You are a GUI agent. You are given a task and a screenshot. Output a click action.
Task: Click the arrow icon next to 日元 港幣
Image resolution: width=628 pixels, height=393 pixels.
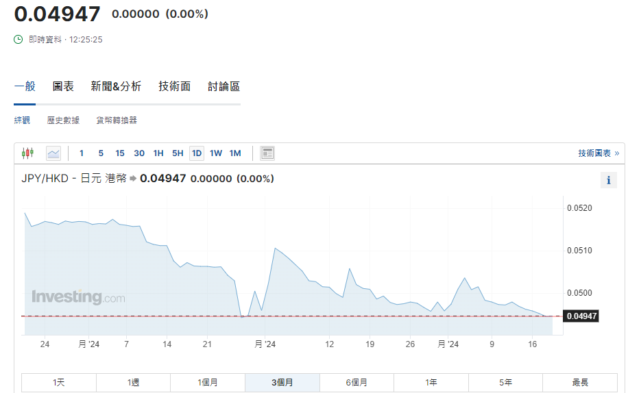point(133,179)
